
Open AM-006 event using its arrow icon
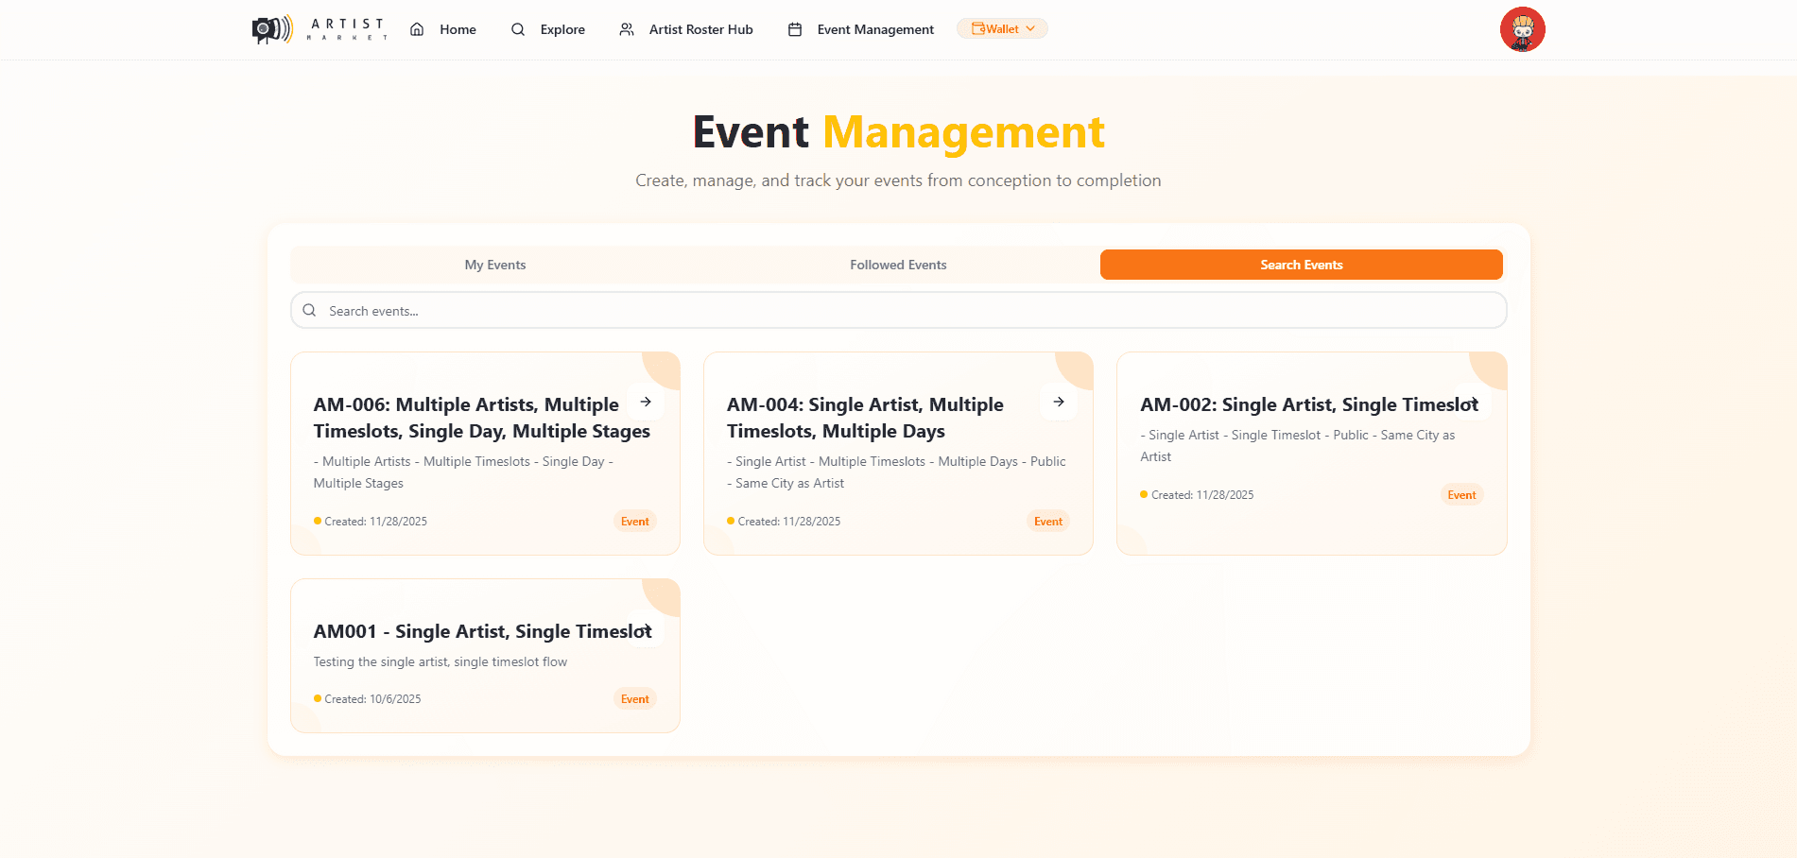(x=646, y=402)
